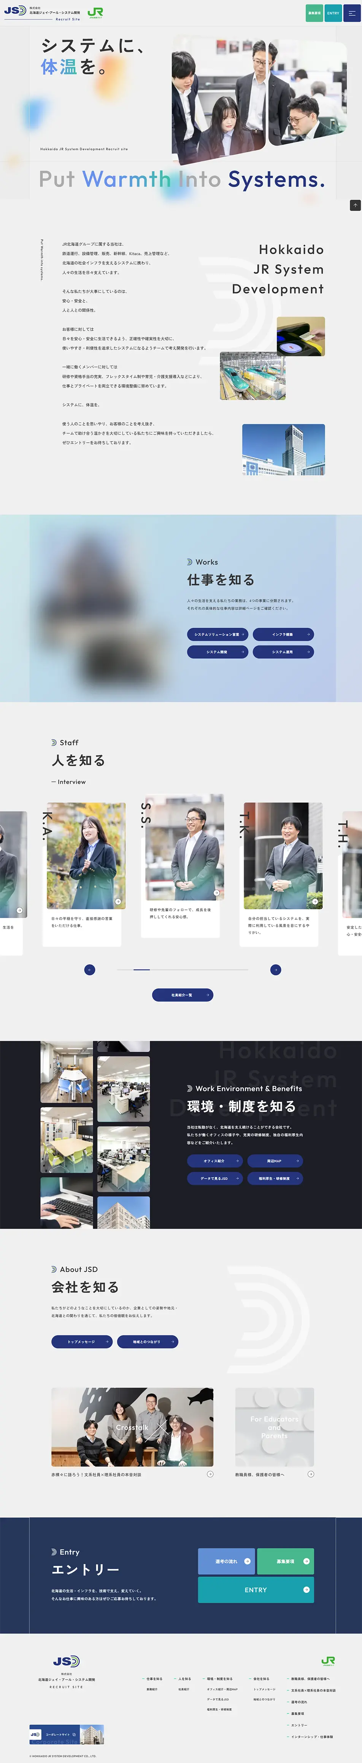Click the green 募集要項 entry section button
Screen dimensions: 362x1763
285,1561
